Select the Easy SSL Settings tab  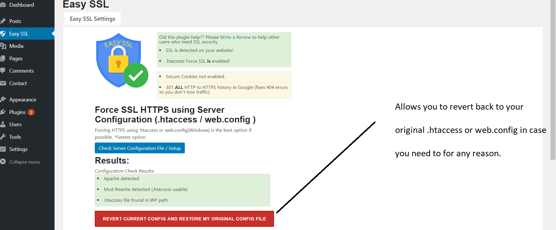92,19
